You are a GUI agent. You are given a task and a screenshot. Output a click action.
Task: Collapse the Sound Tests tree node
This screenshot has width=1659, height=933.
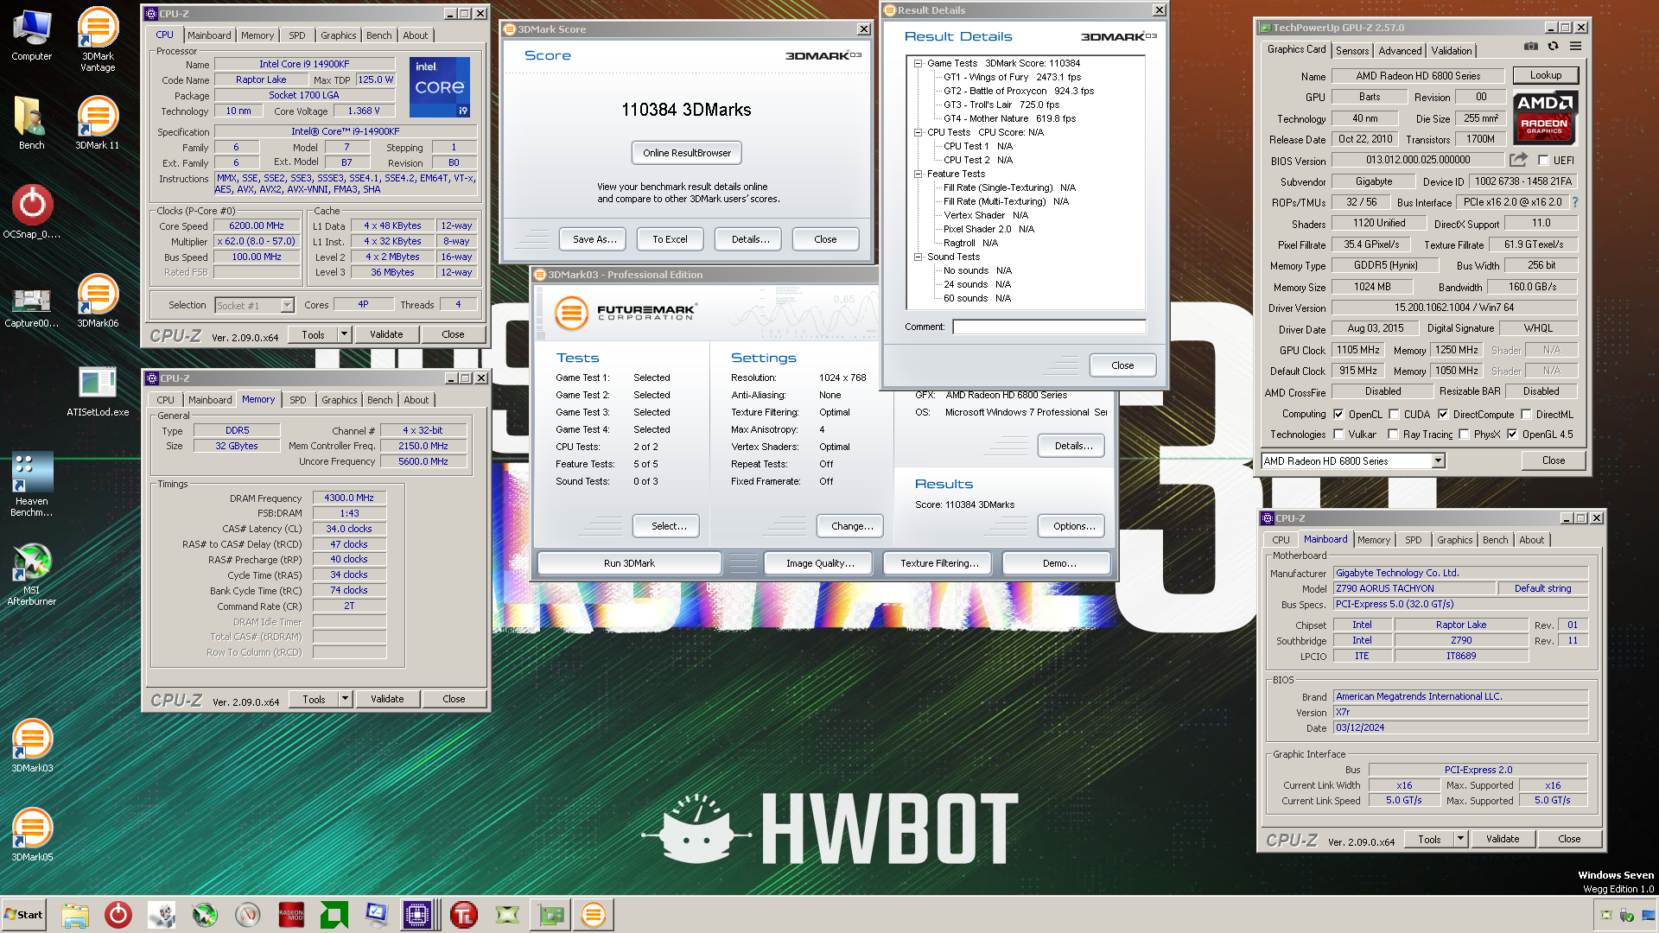[918, 257]
